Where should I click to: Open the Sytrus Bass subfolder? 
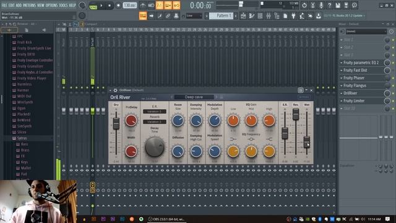click(x=24, y=144)
